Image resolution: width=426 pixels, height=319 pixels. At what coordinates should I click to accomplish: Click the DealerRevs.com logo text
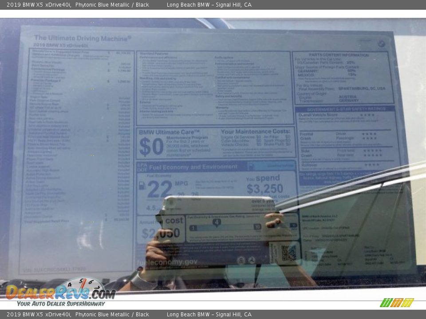pyautogui.click(x=60, y=293)
